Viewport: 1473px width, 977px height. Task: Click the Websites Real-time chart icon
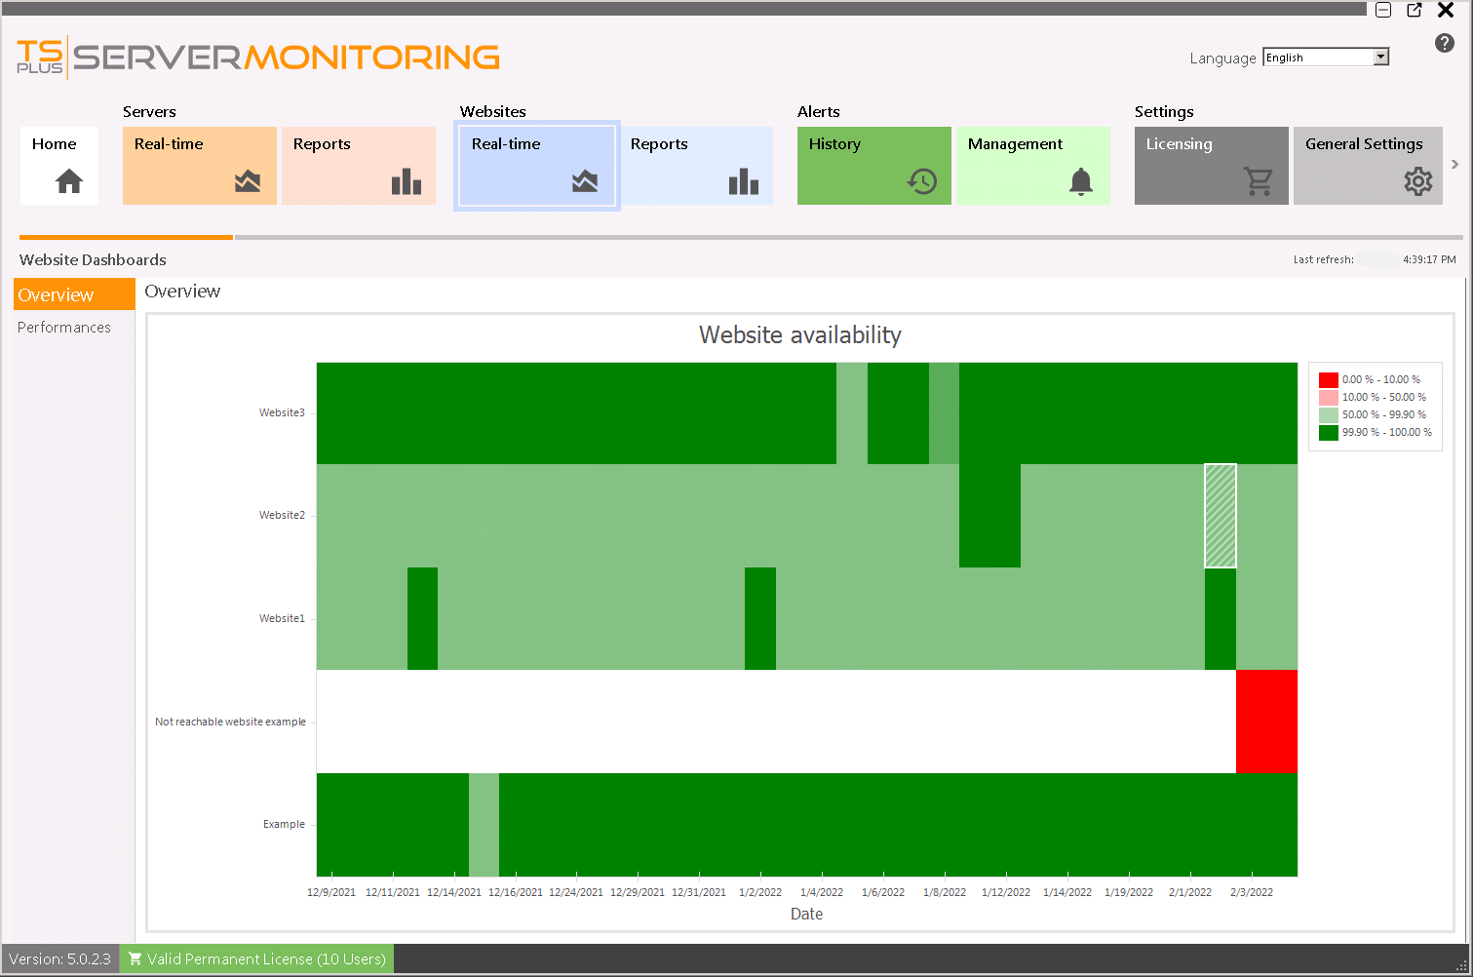click(x=584, y=180)
